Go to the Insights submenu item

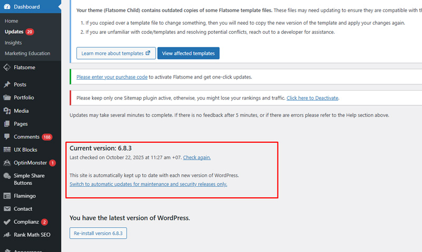click(13, 43)
